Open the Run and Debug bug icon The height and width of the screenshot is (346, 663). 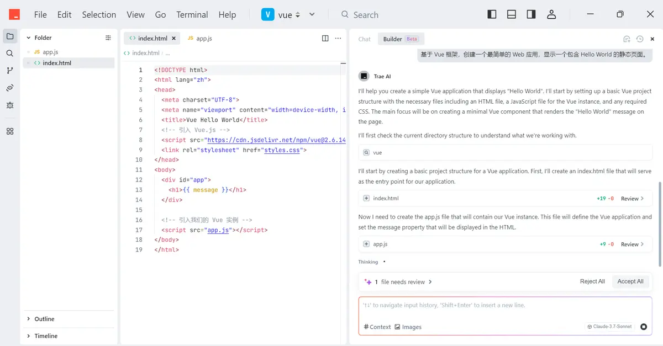click(10, 105)
